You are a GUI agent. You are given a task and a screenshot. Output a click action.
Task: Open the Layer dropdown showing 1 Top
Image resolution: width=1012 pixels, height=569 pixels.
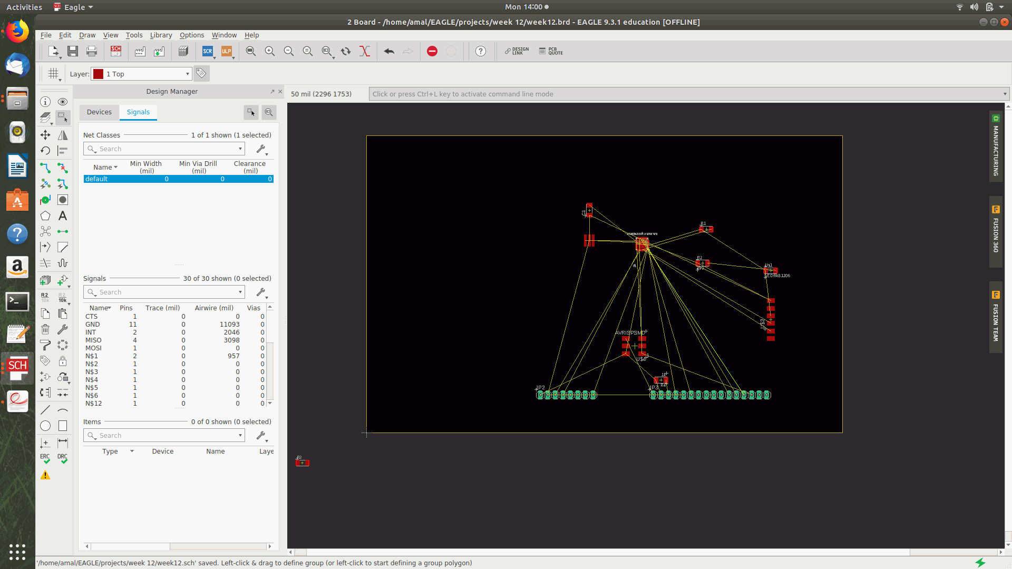pyautogui.click(x=141, y=74)
